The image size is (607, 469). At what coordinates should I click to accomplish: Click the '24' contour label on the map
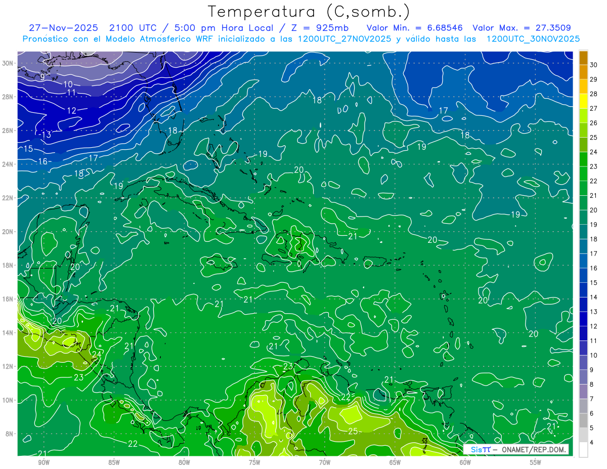pos(96,354)
